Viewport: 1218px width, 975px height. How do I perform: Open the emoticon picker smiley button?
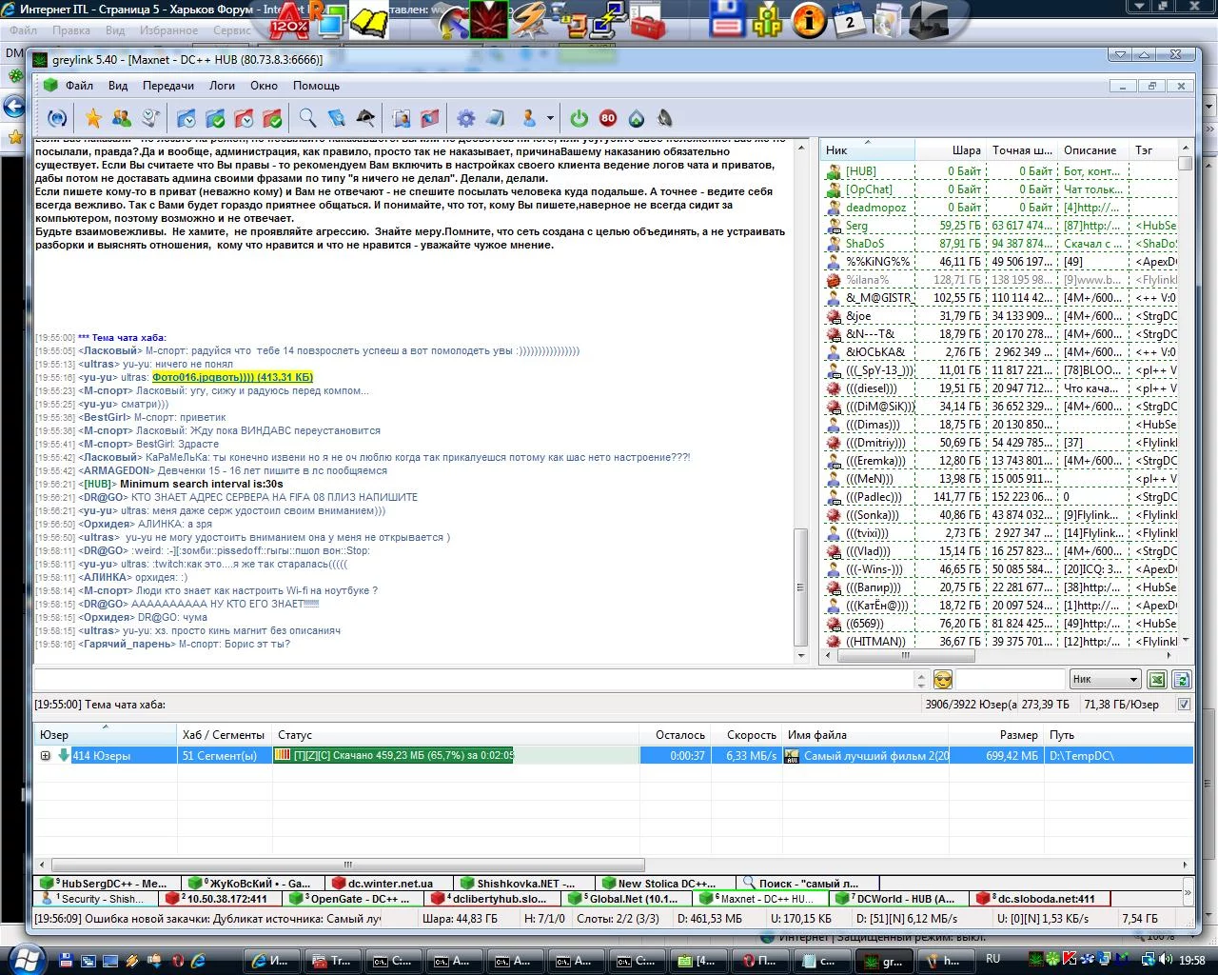[x=943, y=679]
